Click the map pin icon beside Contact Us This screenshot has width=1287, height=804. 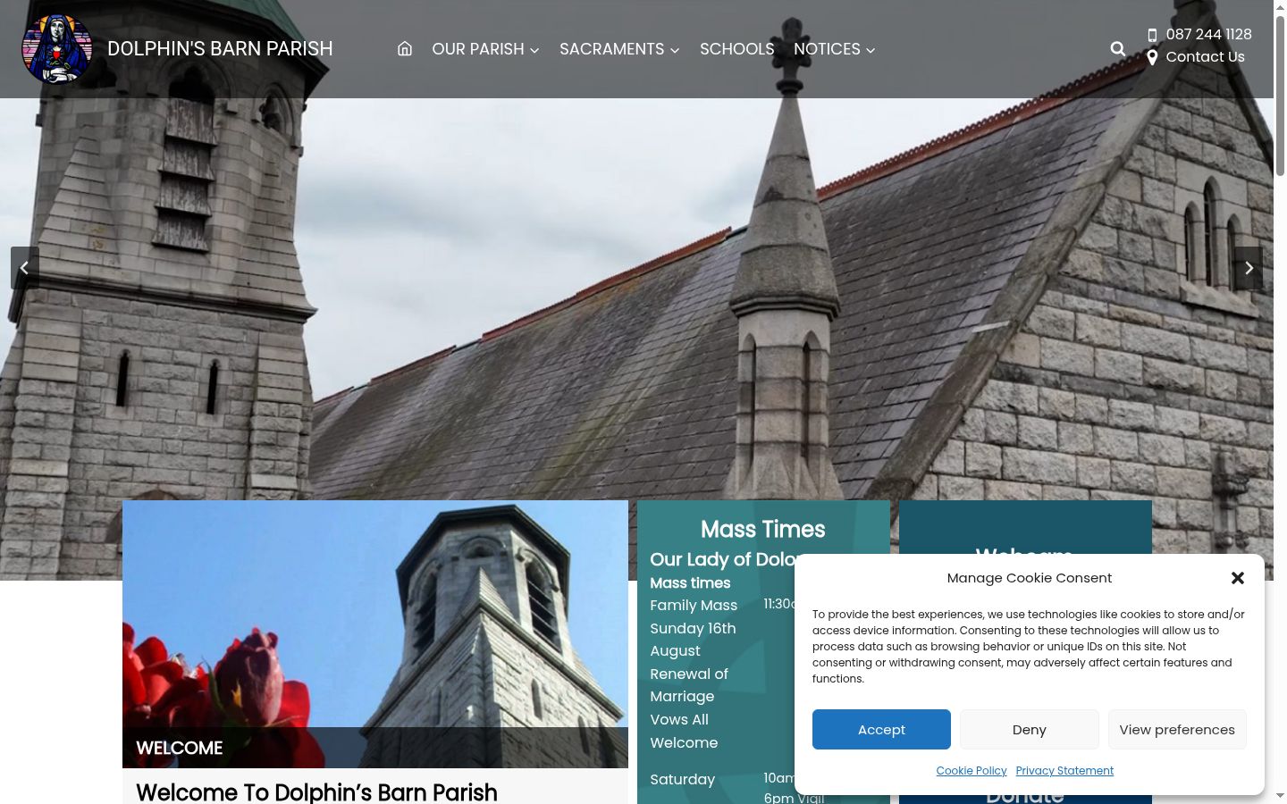1152,57
